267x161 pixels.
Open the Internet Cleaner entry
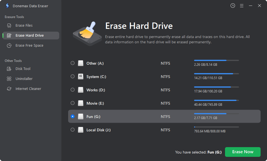(31, 89)
